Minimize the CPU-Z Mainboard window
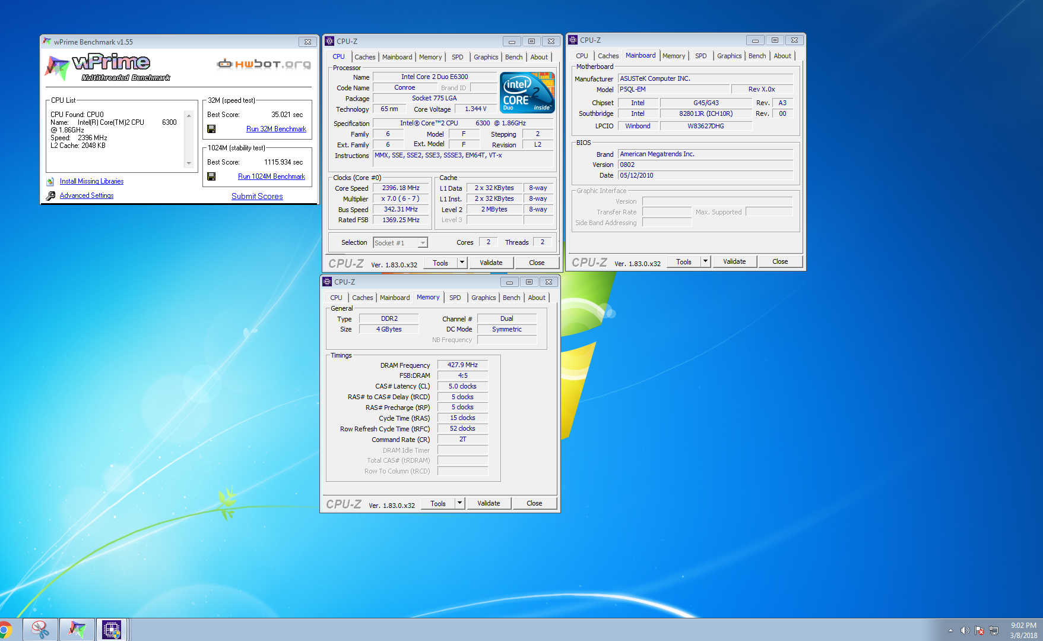This screenshot has height=641, width=1043. click(x=755, y=40)
